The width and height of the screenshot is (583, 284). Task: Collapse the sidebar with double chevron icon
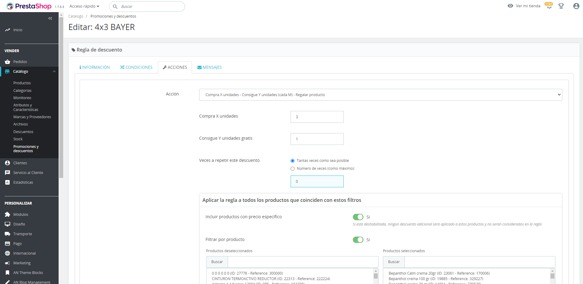[x=50, y=18]
